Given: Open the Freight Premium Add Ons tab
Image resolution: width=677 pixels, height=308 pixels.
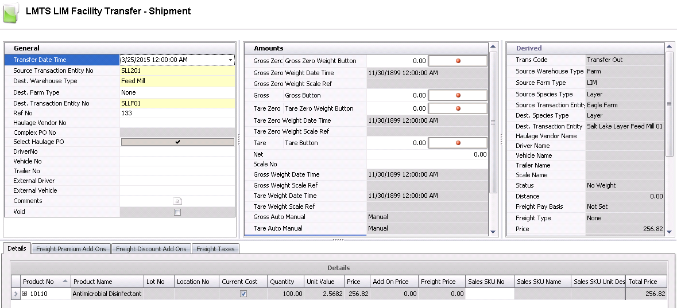Looking at the screenshot, I should [71, 249].
